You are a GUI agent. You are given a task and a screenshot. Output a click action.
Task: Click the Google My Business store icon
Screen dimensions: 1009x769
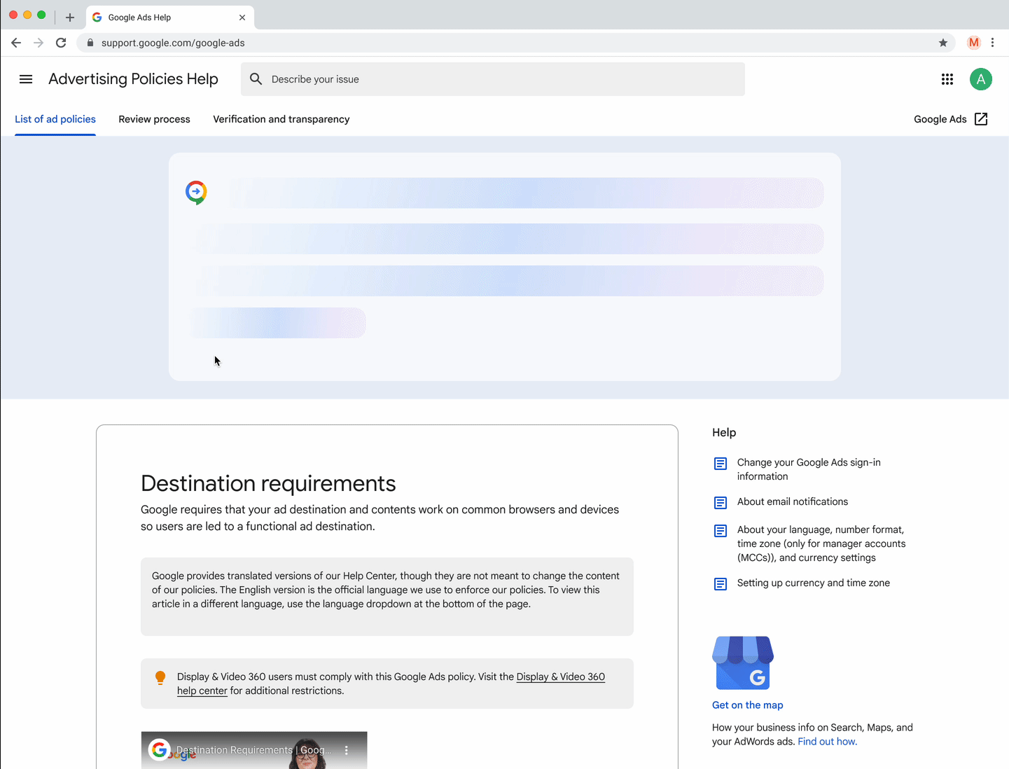(x=743, y=663)
